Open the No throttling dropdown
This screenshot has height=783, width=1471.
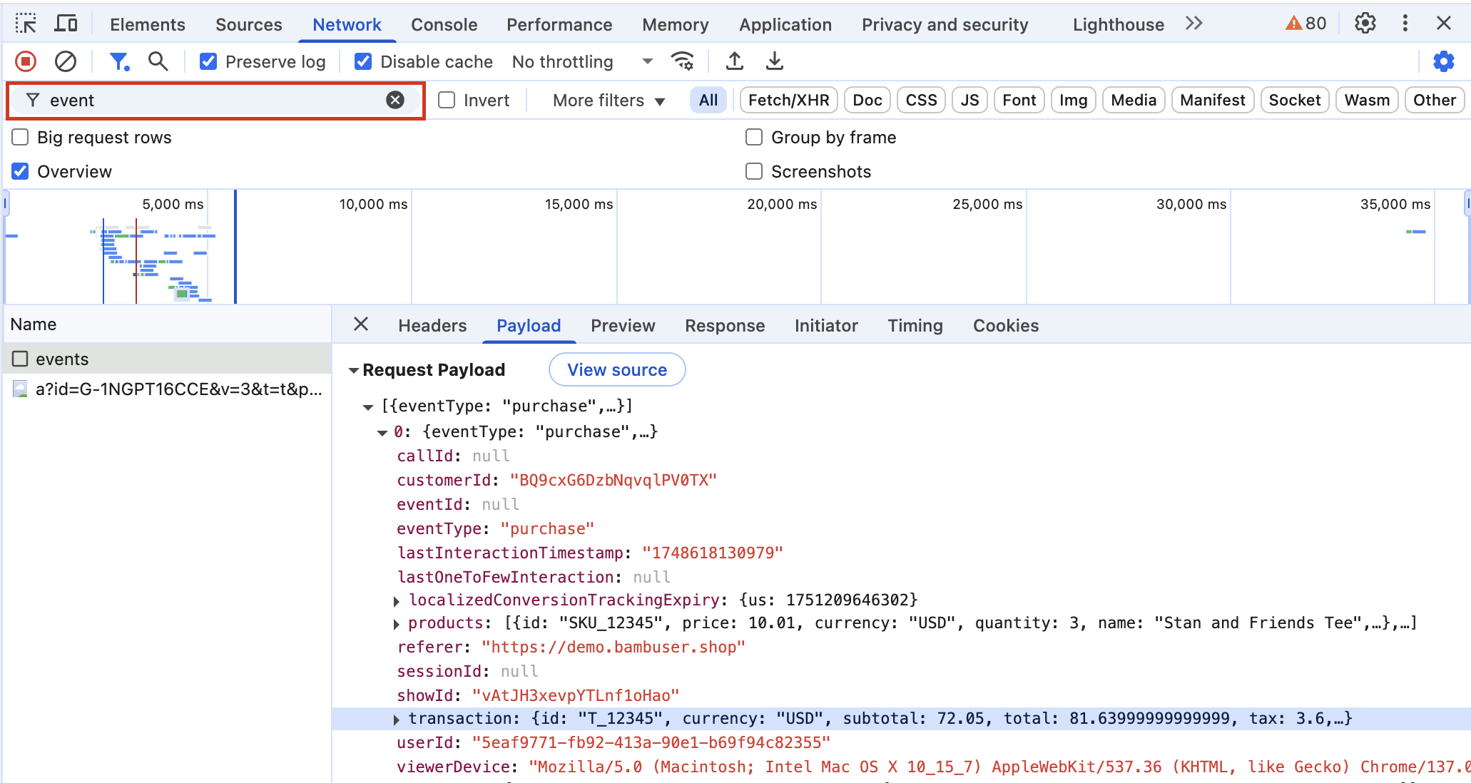click(582, 61)
